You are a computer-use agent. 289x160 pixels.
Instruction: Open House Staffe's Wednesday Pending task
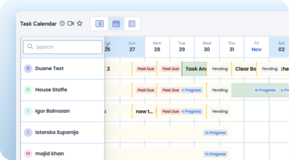[x=219, y=90]
